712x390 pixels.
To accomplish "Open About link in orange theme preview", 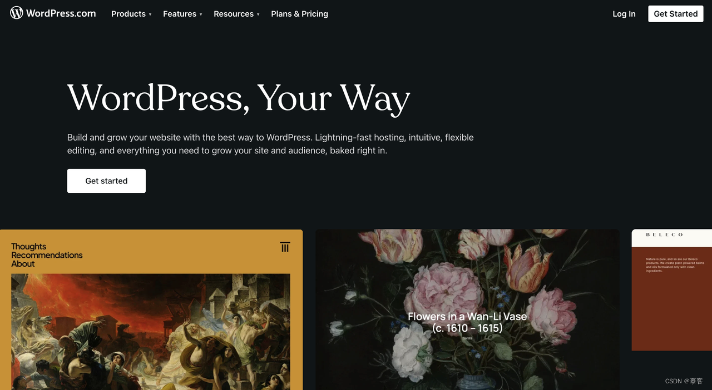I will click(23, 264).
